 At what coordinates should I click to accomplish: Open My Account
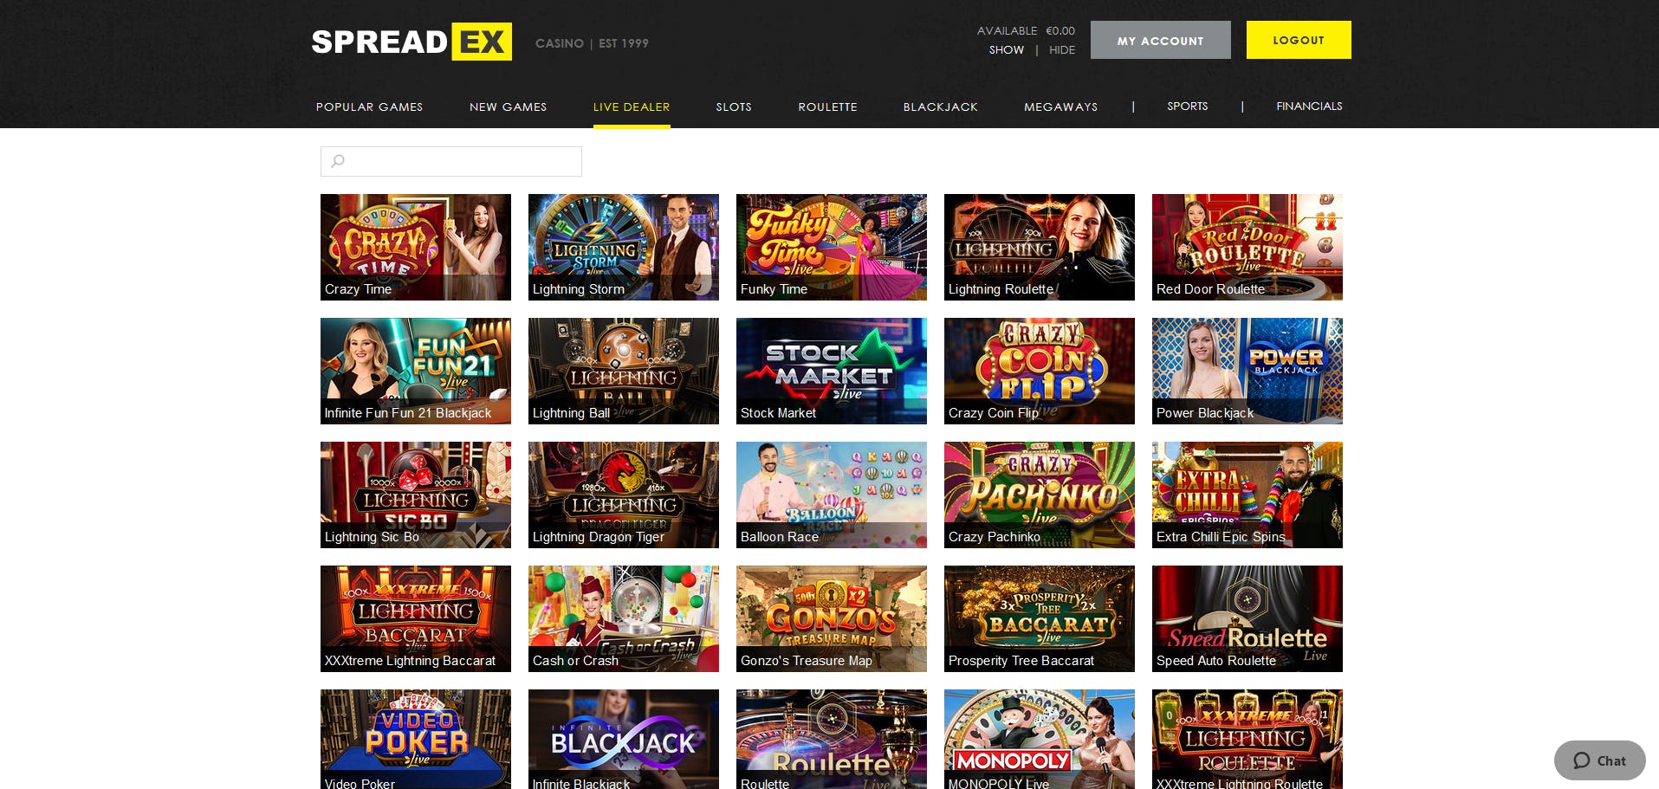(1160, 40)
